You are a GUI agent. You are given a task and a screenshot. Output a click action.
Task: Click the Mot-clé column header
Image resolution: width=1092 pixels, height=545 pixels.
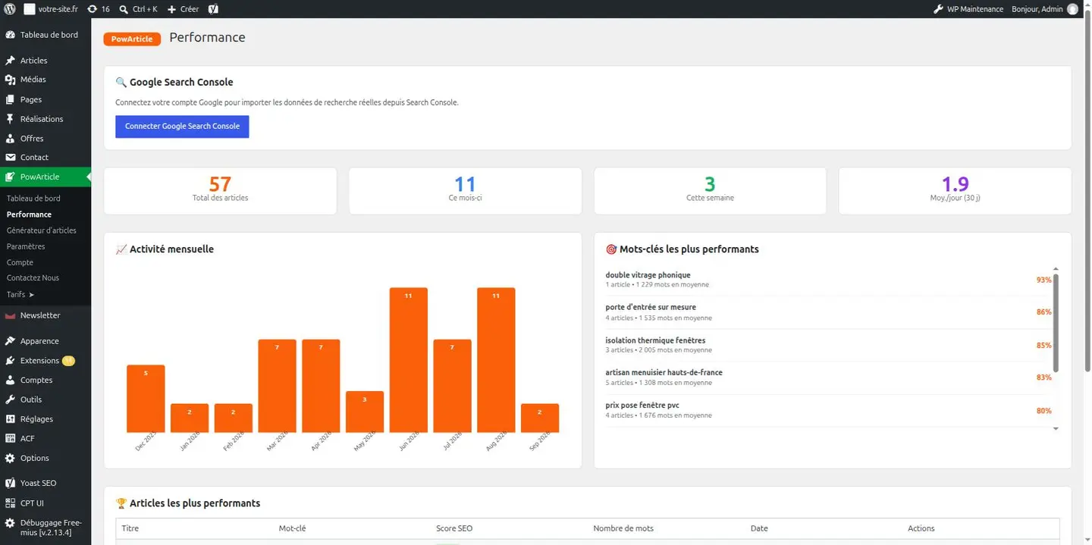292,528
